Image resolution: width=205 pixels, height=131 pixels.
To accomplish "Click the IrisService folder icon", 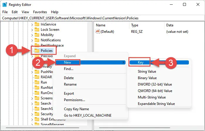I will [37, 24].
